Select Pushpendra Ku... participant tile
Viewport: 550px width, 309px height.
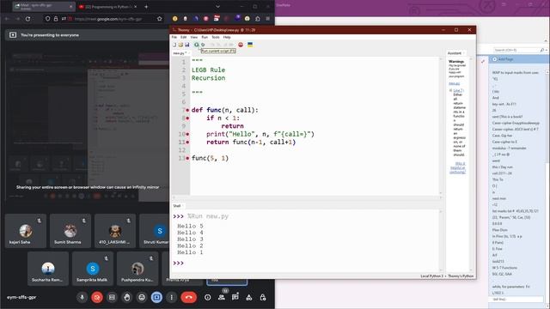point(137,269)
